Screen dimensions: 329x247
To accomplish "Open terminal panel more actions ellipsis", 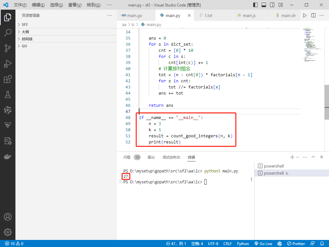I will tap(305, 157).
